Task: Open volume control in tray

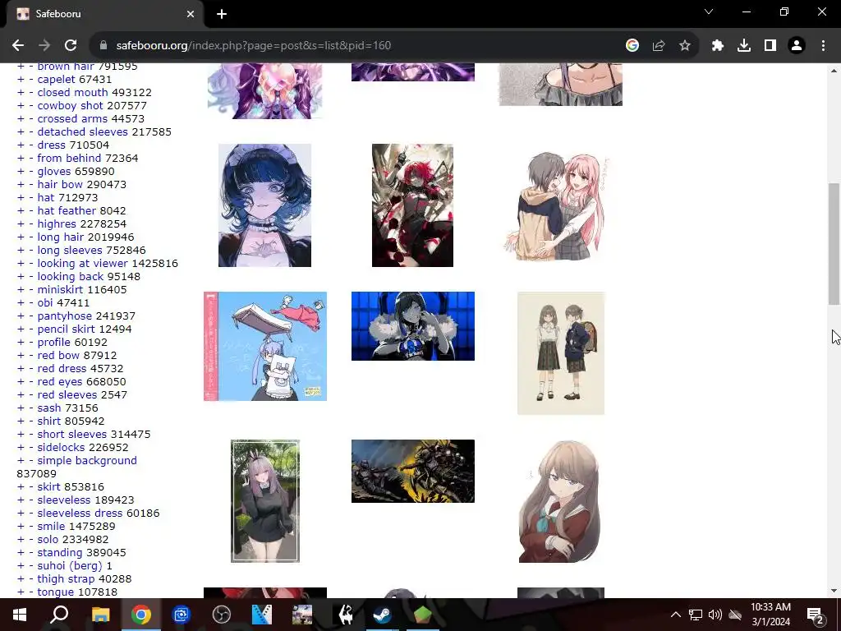Action: [715, 615]
